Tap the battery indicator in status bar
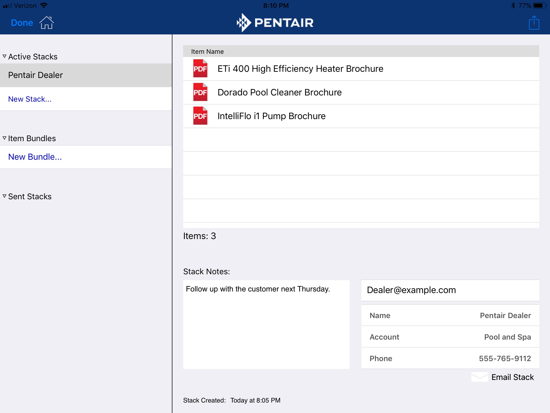Image resolution: width=550 pixels, height=413 pixels. pyautogui.click(x=539, y=5)
